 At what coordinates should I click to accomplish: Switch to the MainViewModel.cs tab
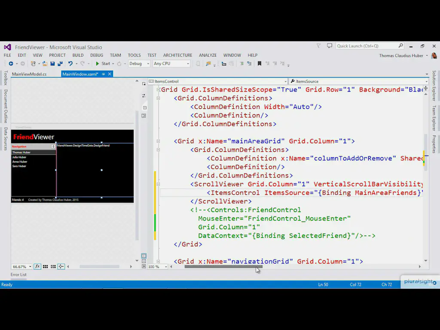click(x=29, y=74)
